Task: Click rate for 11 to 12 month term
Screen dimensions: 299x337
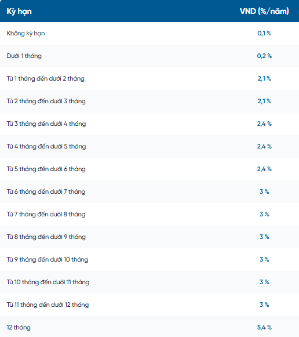Action: coord(264,305)
